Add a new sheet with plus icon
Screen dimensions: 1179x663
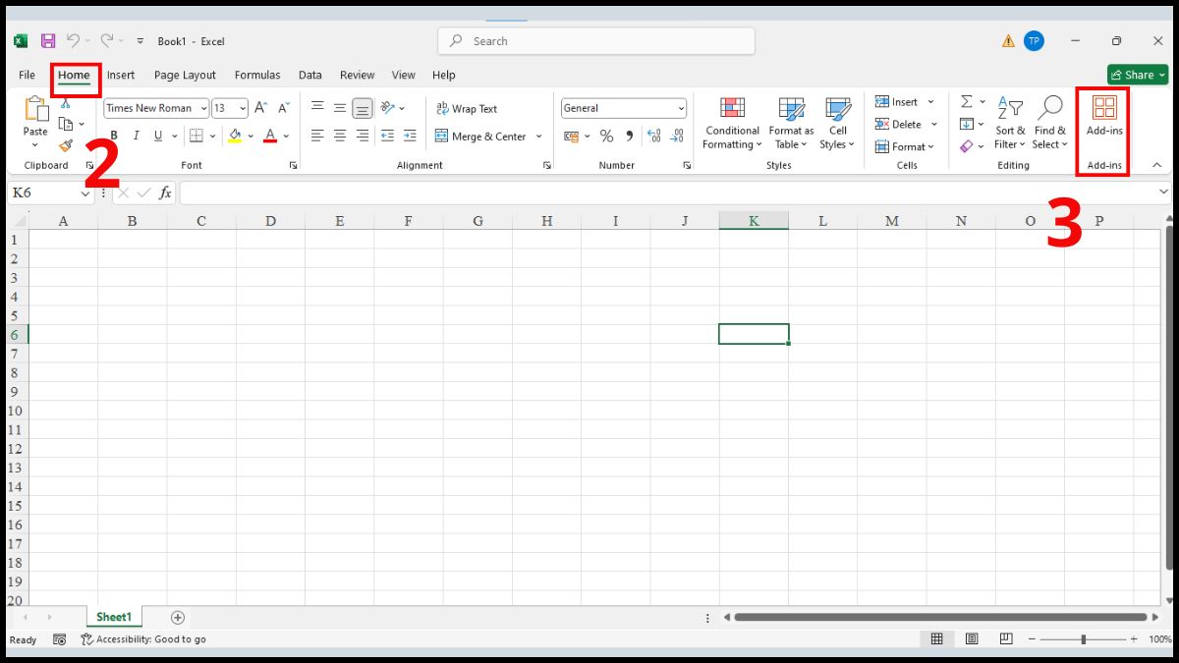pos(178,618)
